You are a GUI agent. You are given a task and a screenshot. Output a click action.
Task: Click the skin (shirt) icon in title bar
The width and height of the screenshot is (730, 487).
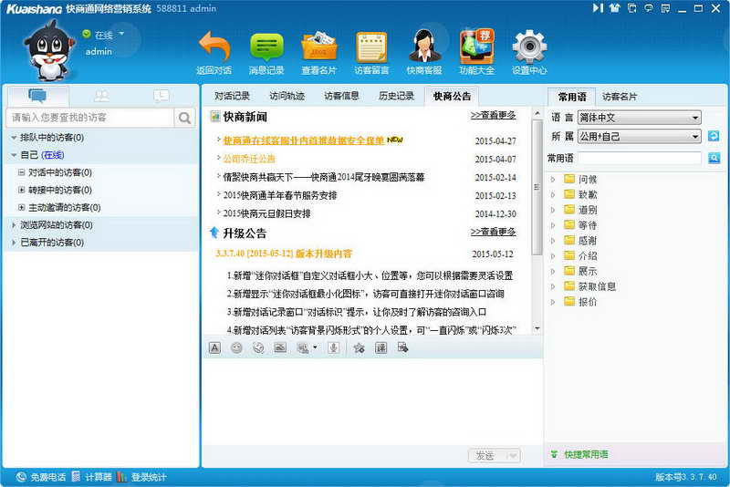click(x=615, y=8)
